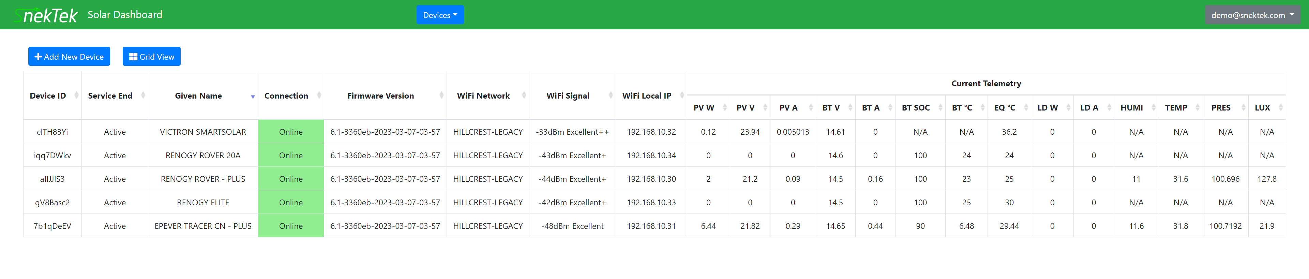Click IP address 192.168.10.30
Screen dimensions: 1309x279
[651, 179]
